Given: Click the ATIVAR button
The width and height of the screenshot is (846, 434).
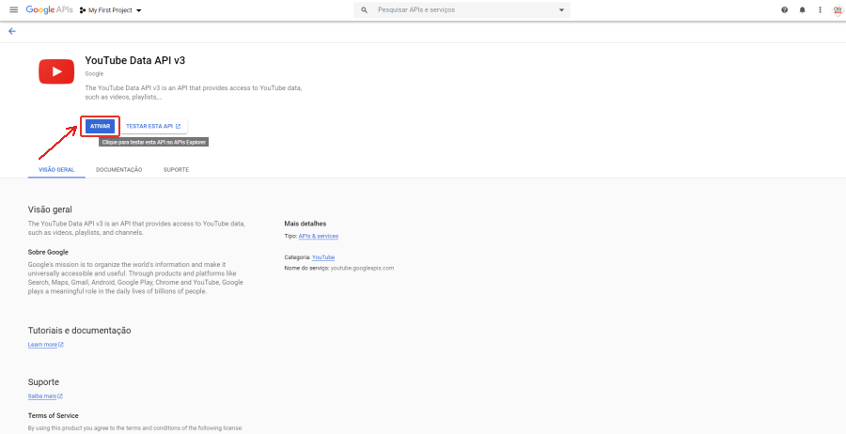Looking at the screenshot, I should pyautogui.click(x=100, y=127).
